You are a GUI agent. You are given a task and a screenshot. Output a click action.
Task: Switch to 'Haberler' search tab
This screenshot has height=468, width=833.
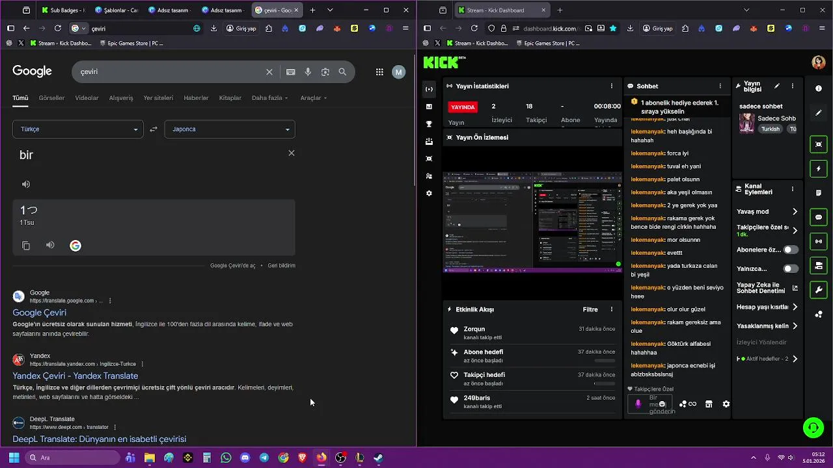point(196,98)
